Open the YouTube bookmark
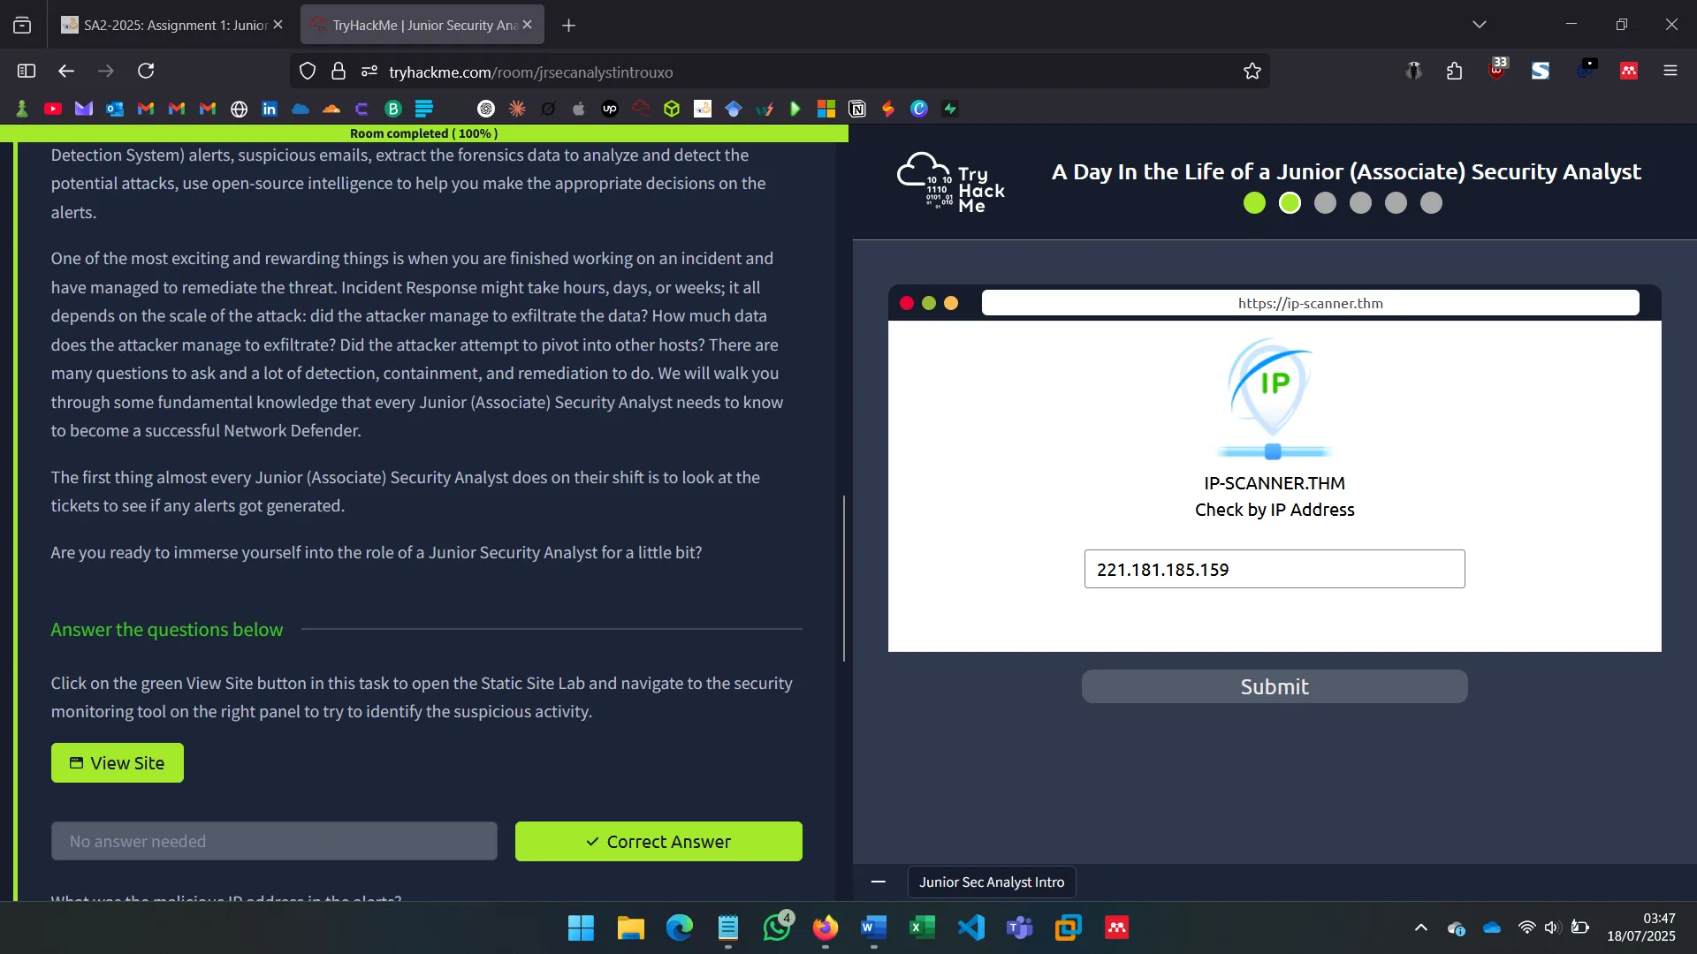The image size is (1697, 954). click(x=53, y=108)
